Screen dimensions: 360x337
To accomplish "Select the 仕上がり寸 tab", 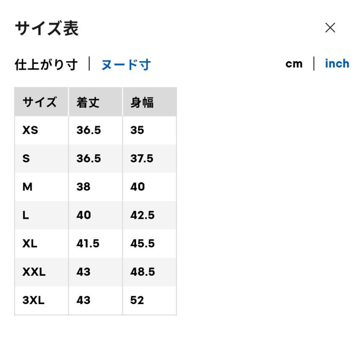I will pos(46,64).
